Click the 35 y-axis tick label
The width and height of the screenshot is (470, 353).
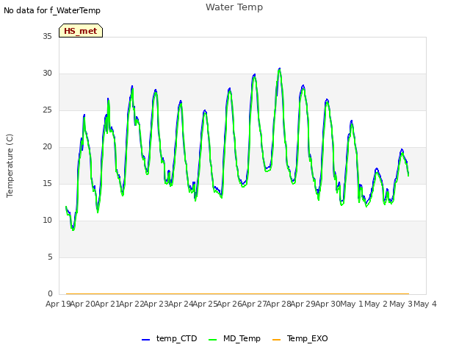click(x=47, y=36)
